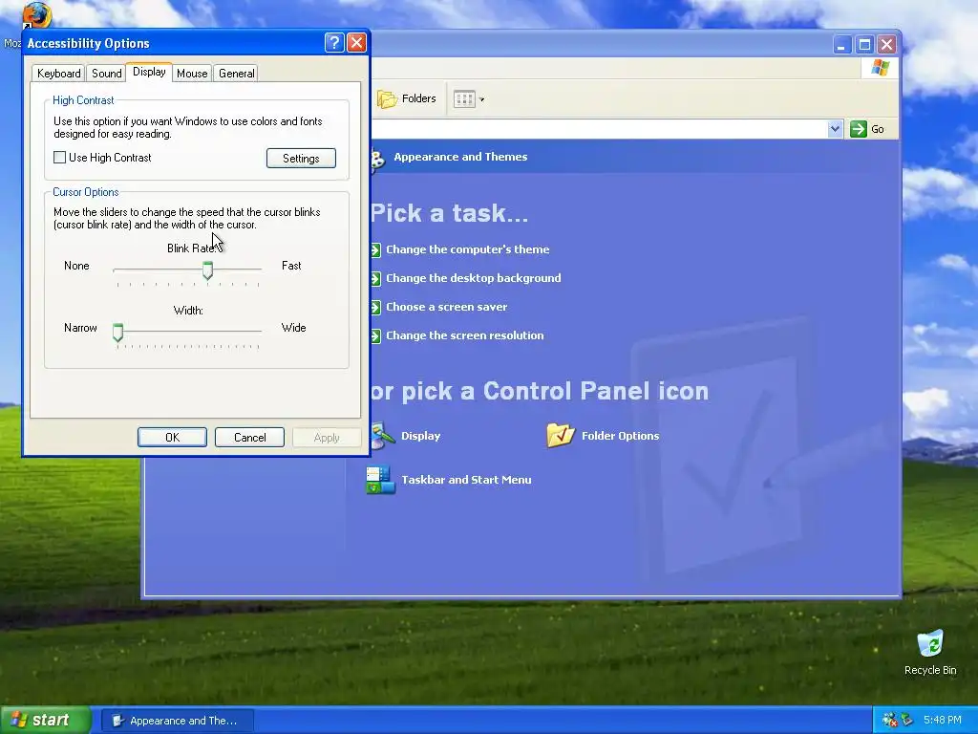Click the first system tray icon
This screenshot has height=734, width=978.
coord(890,720)
